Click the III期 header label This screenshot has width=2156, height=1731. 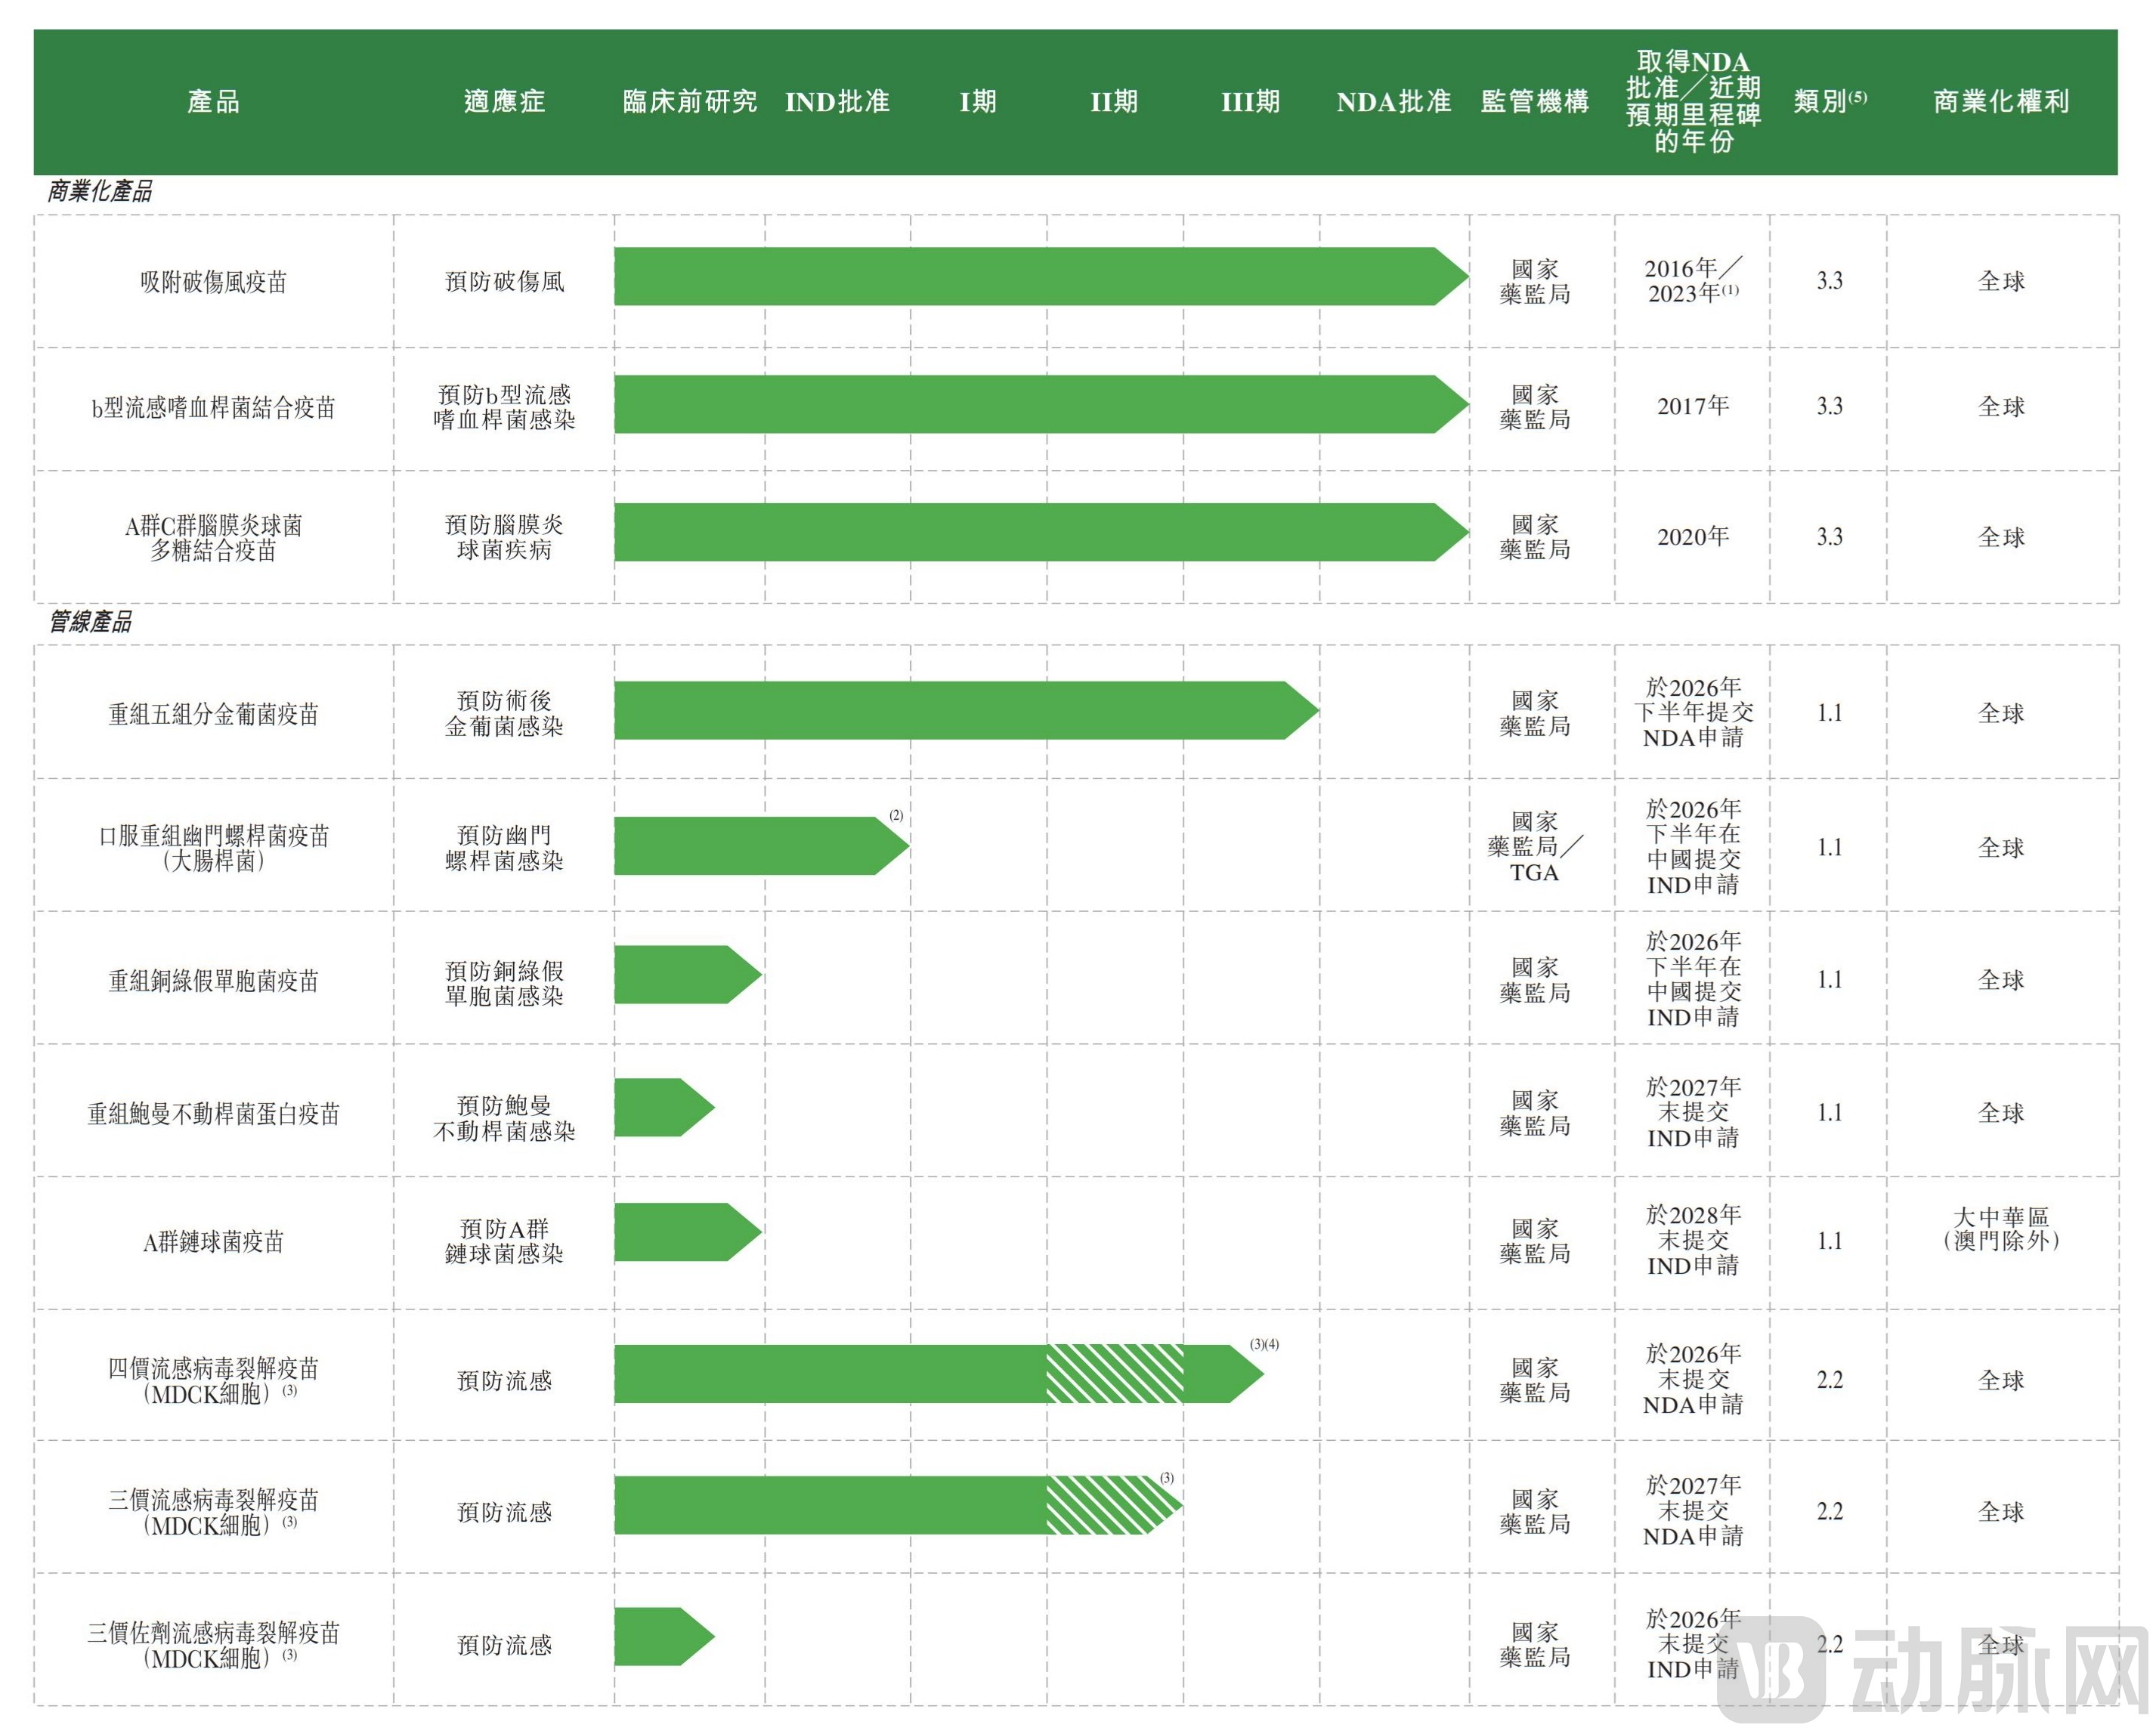[1250, 101]
